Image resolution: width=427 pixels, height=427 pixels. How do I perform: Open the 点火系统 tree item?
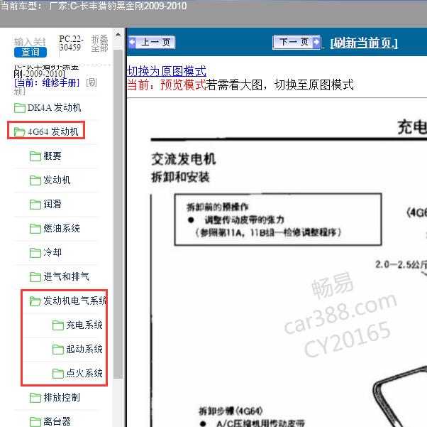pyautogui.click(x=84, y=373)
